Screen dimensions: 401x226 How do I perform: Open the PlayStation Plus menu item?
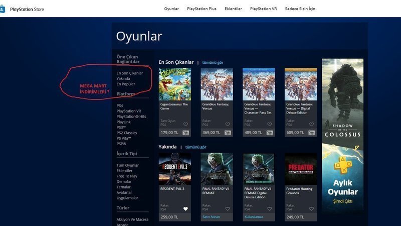pos(202,9)
